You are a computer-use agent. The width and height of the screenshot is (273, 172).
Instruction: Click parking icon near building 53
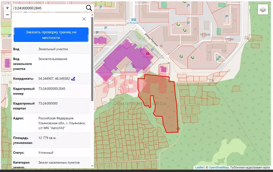227,16
